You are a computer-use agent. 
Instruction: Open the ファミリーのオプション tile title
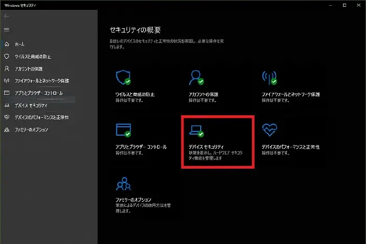pyautogui.click(x=133, y=200)
